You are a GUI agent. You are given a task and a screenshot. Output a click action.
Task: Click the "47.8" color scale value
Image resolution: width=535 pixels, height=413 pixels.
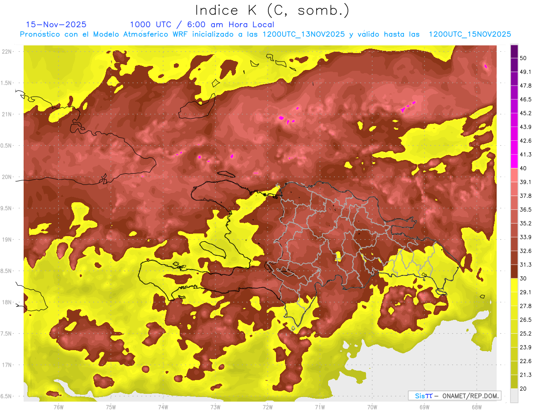(526, 86)
